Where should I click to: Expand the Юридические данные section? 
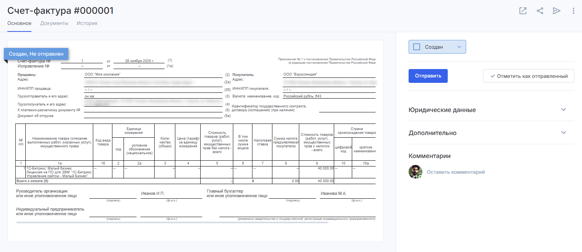442,110
